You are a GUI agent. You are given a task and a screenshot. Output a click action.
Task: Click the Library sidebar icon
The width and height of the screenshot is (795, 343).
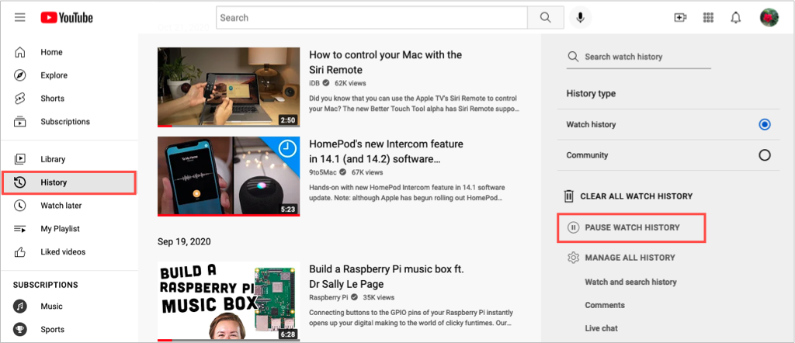19,159
